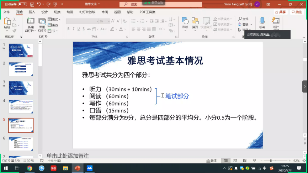Switch to the 动画 ribbon tab
The height and width of the screenshot is (173, 308).
(x=70, y=12)
